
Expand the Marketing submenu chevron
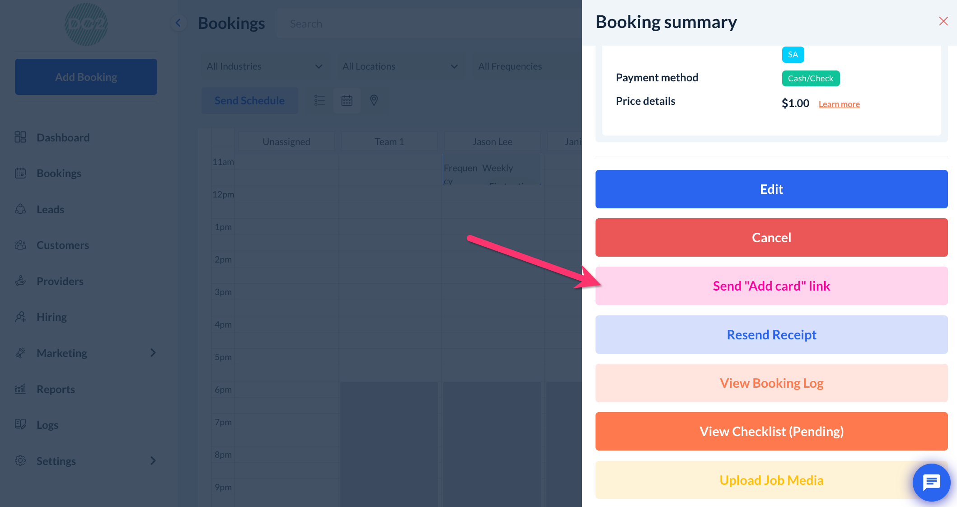click(x=153, y=353)
